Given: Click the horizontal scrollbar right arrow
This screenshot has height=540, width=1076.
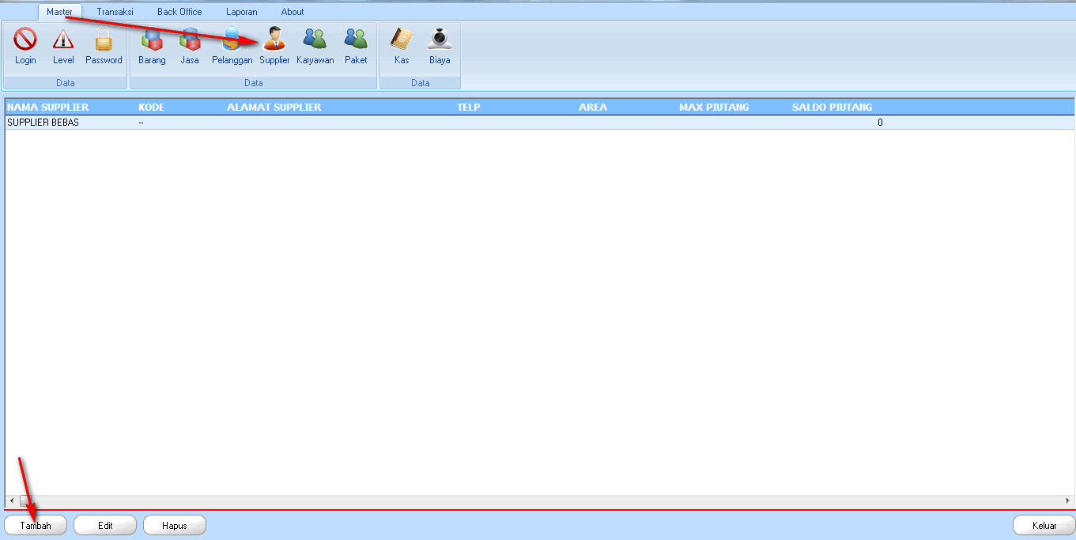Looking at the screenshot, I should [1068, 501].
